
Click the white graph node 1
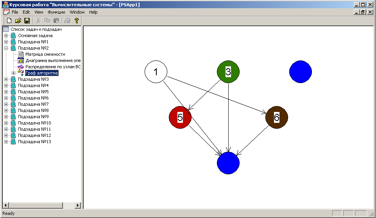coord(156,72)
